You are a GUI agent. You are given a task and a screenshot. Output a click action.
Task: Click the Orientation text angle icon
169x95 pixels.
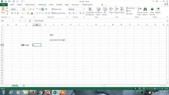click(46, 9)
